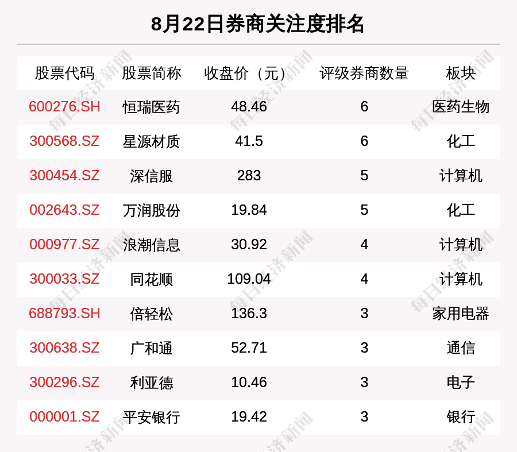The width and height of the screenshot is (517, 452).
Task: Click the 医药生物 sector cell
Action: [461, 107]
